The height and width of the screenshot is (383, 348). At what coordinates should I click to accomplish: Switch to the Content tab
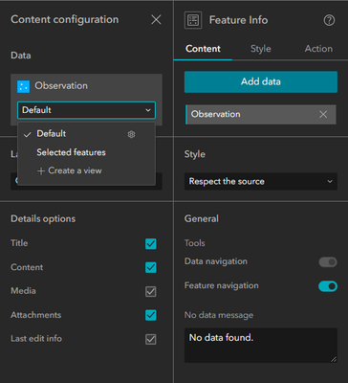click(x=203, y=49)
